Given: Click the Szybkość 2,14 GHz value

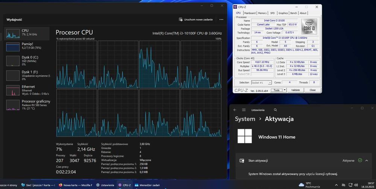Looking at the screenshot, I should point(86,149).
